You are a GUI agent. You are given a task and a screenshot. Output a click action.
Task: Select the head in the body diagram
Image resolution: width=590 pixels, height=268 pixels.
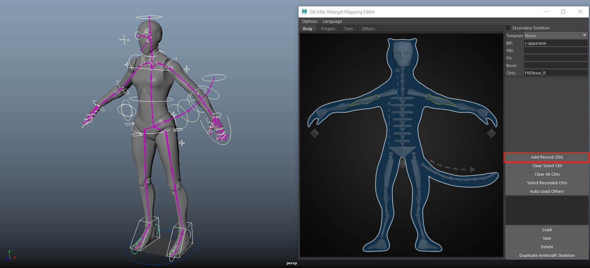(x=402, y=53)
